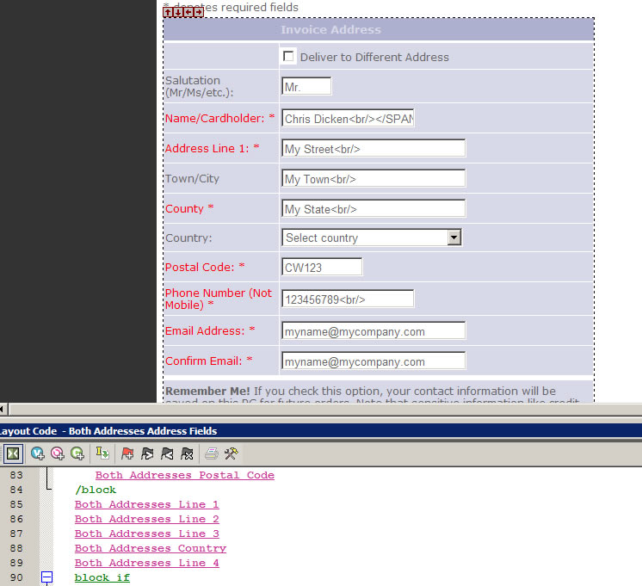The height and width of the screenshot is (586, 642).
Task: Click the move-right arrow above the form
Action: point(199,12)
